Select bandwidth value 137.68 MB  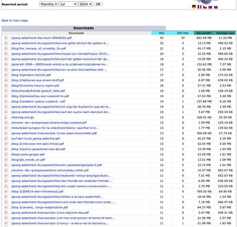[x=204, y=101]
